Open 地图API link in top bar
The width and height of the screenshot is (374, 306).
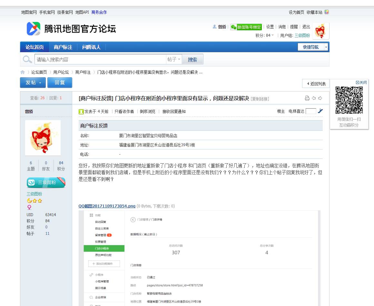(x=82, y=12)
